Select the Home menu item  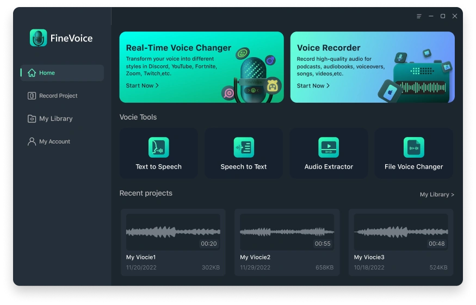point(62,73)
